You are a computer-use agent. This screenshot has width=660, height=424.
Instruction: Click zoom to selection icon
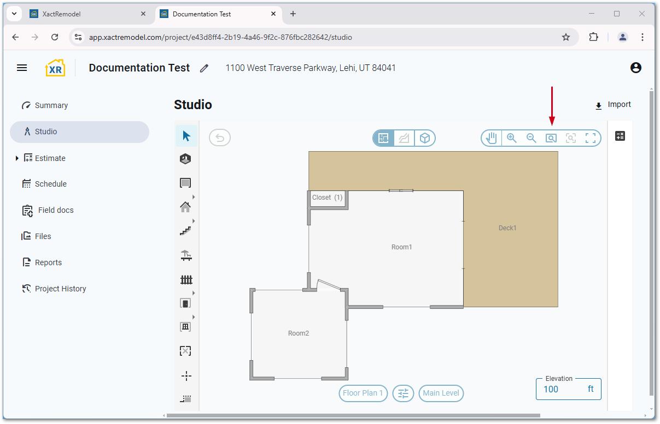571,138
